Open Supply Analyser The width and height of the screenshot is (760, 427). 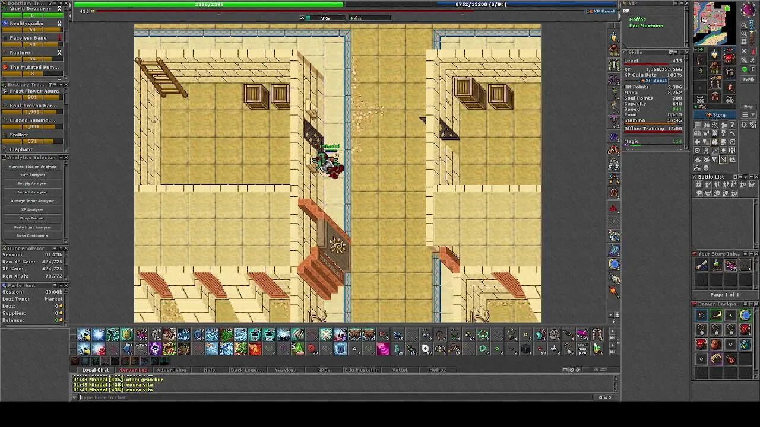pyautogui.click(x=32, y=184)
